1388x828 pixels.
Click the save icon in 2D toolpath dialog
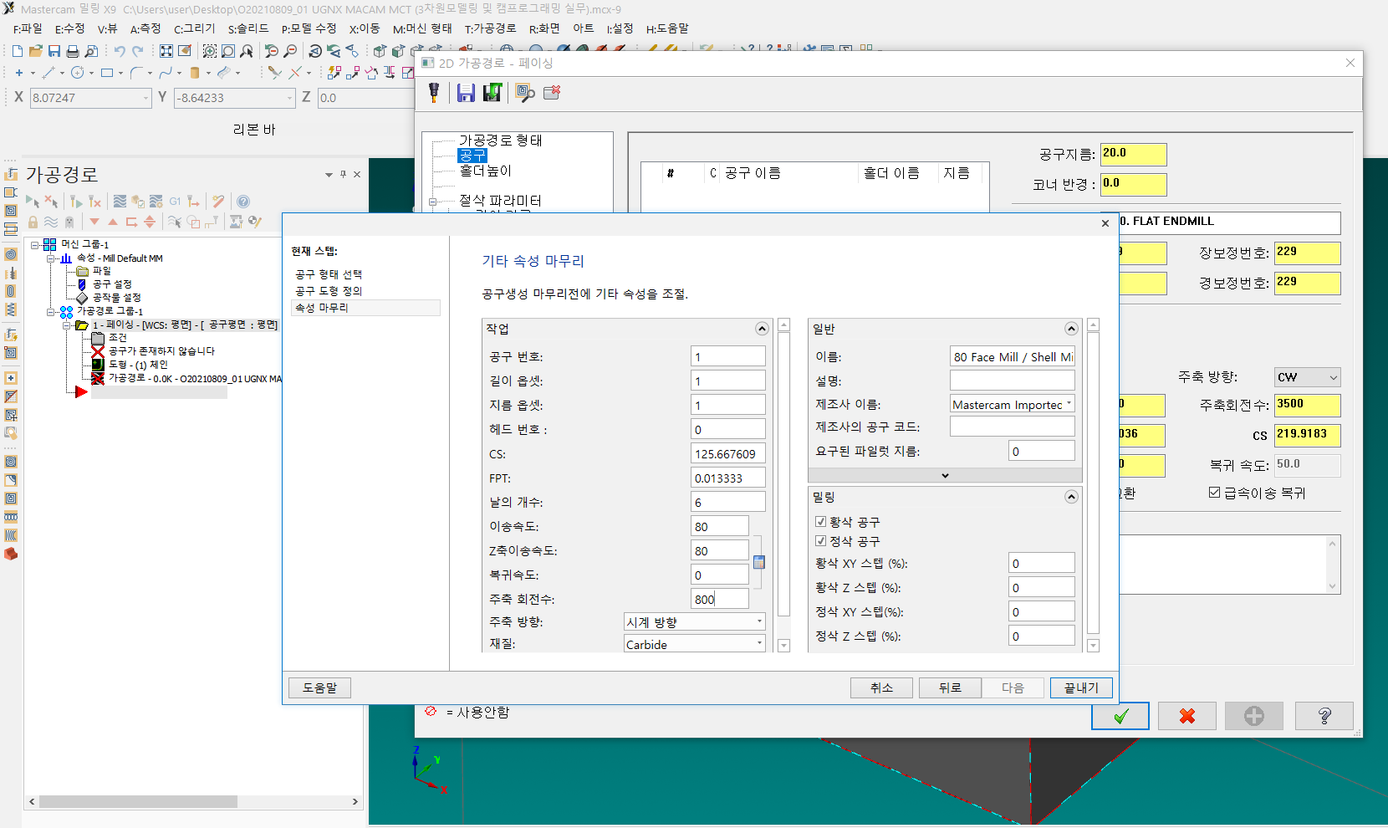point(466,93)
